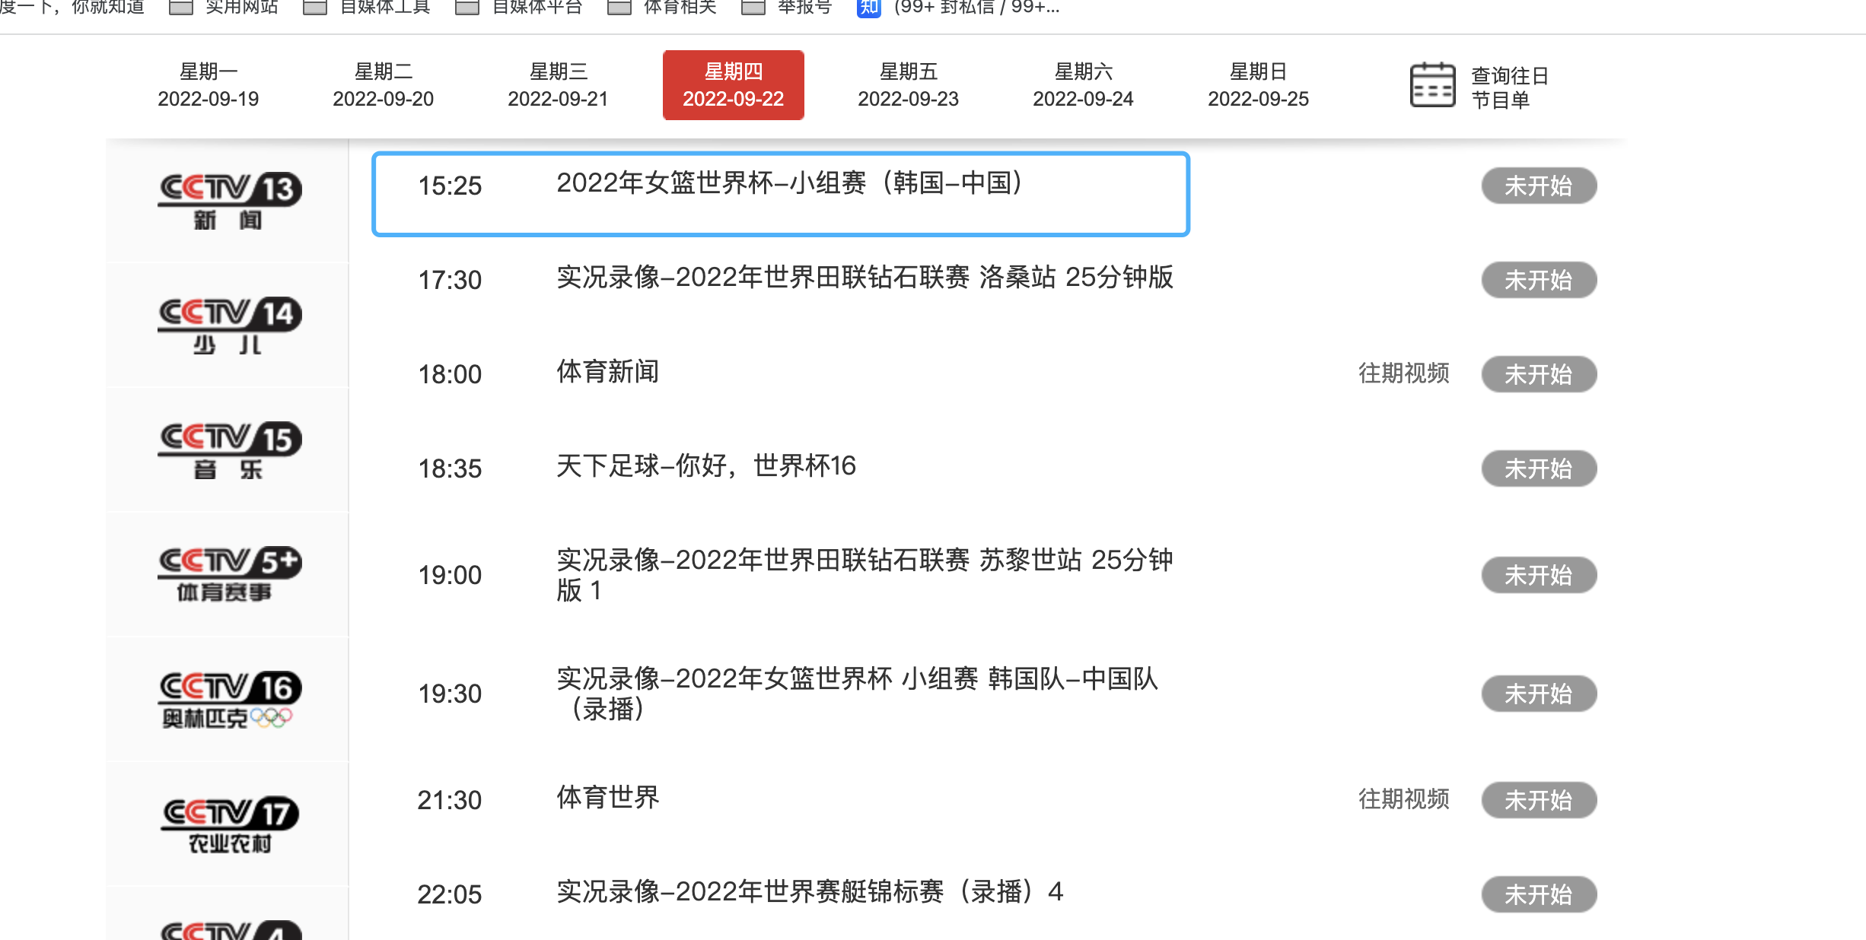Select 2022年女篮世界杯-小组赛 (韩国-中国) program

(789, 183)
